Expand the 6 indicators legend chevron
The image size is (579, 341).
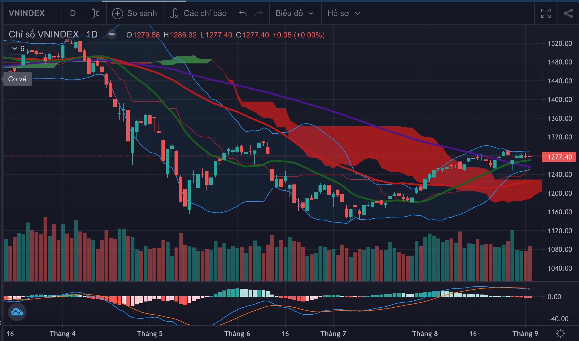(x=18, y=49)
